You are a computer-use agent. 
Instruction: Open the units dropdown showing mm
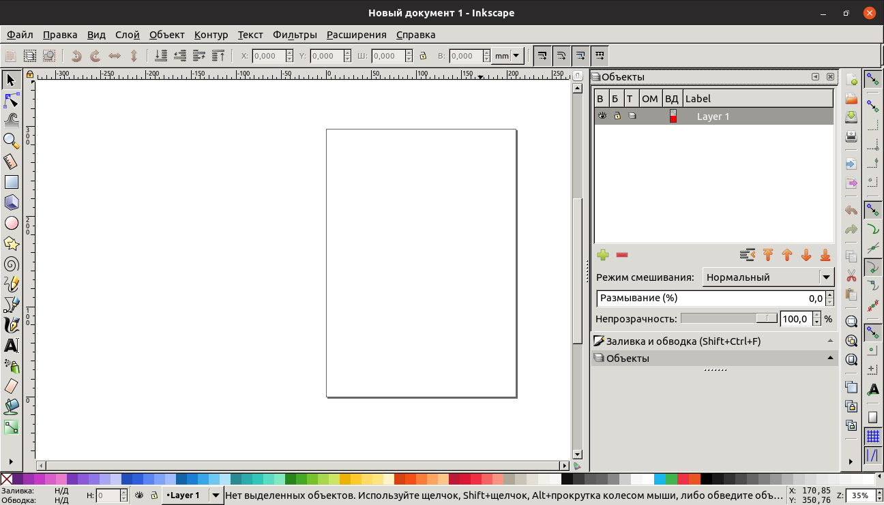coord(507,56)
